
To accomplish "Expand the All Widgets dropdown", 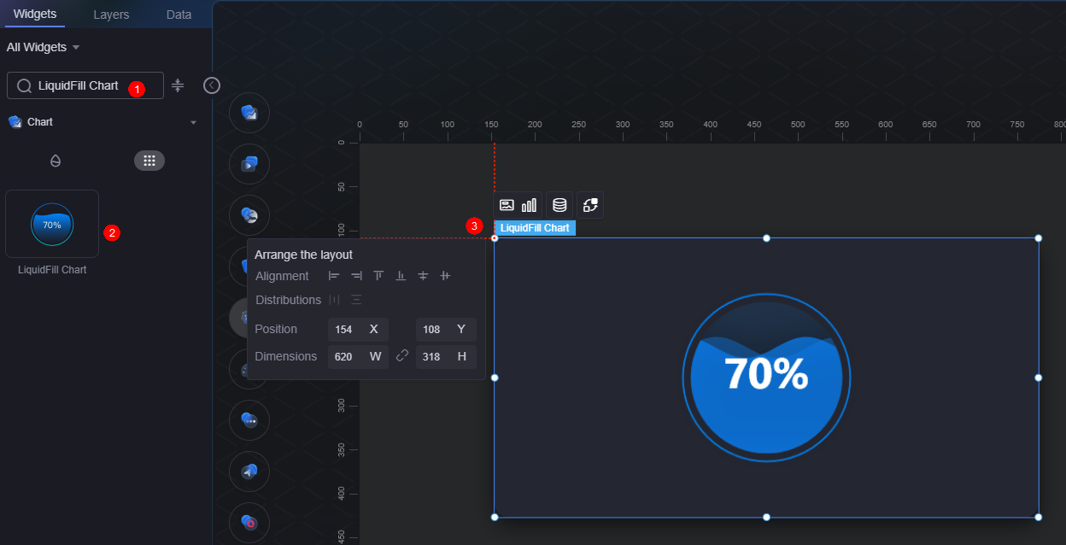I will [x=43, y=47].
